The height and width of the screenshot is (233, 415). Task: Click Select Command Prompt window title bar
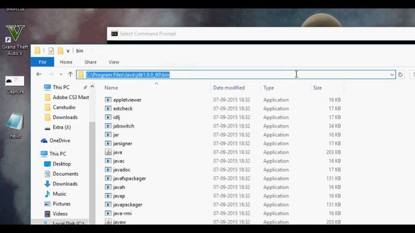click(x=261, y=34)
